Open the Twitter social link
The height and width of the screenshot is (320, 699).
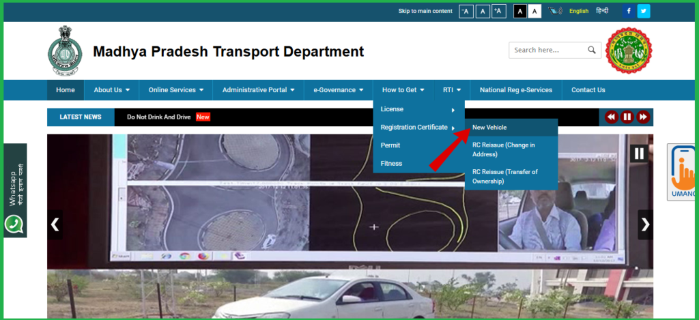click(x=644, y=11)
